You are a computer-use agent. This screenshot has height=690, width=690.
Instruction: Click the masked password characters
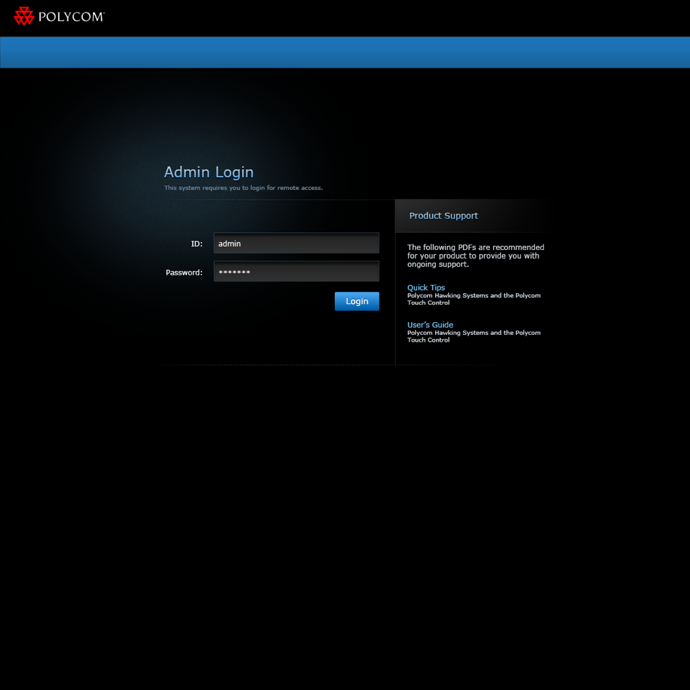point(235,272)
